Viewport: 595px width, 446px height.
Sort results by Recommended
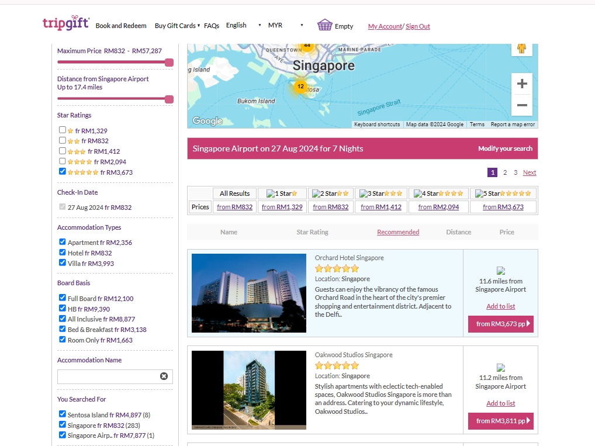398,232
